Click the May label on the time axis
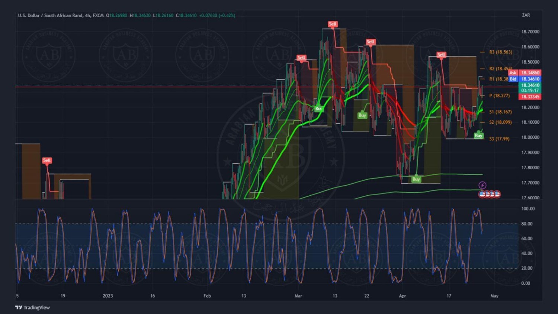The height and width of the screenshot is (314, 558). click(x=494, y=296)
